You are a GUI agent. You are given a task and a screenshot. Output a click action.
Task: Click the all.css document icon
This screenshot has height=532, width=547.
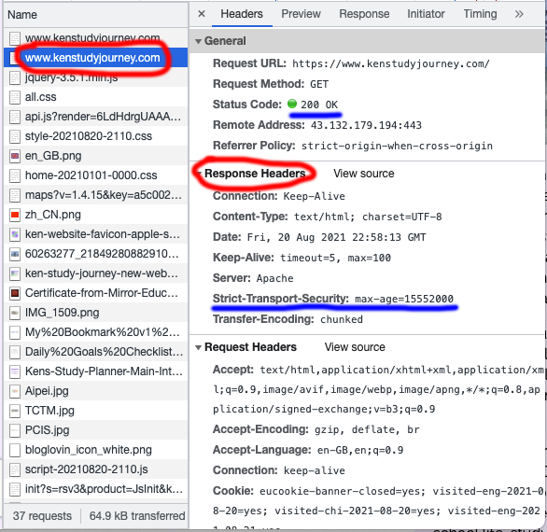click(15, 97)
